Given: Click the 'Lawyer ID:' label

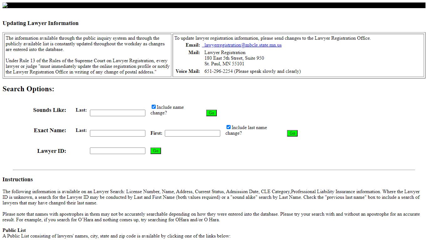Looking at the screenshot, I should tap(52, 151).
